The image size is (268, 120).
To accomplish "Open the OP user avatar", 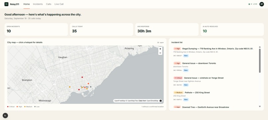I will point(261,4).
